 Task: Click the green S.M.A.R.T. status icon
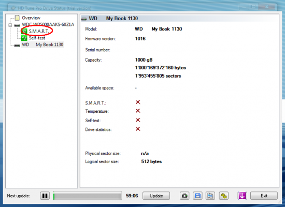pos(24,31)
